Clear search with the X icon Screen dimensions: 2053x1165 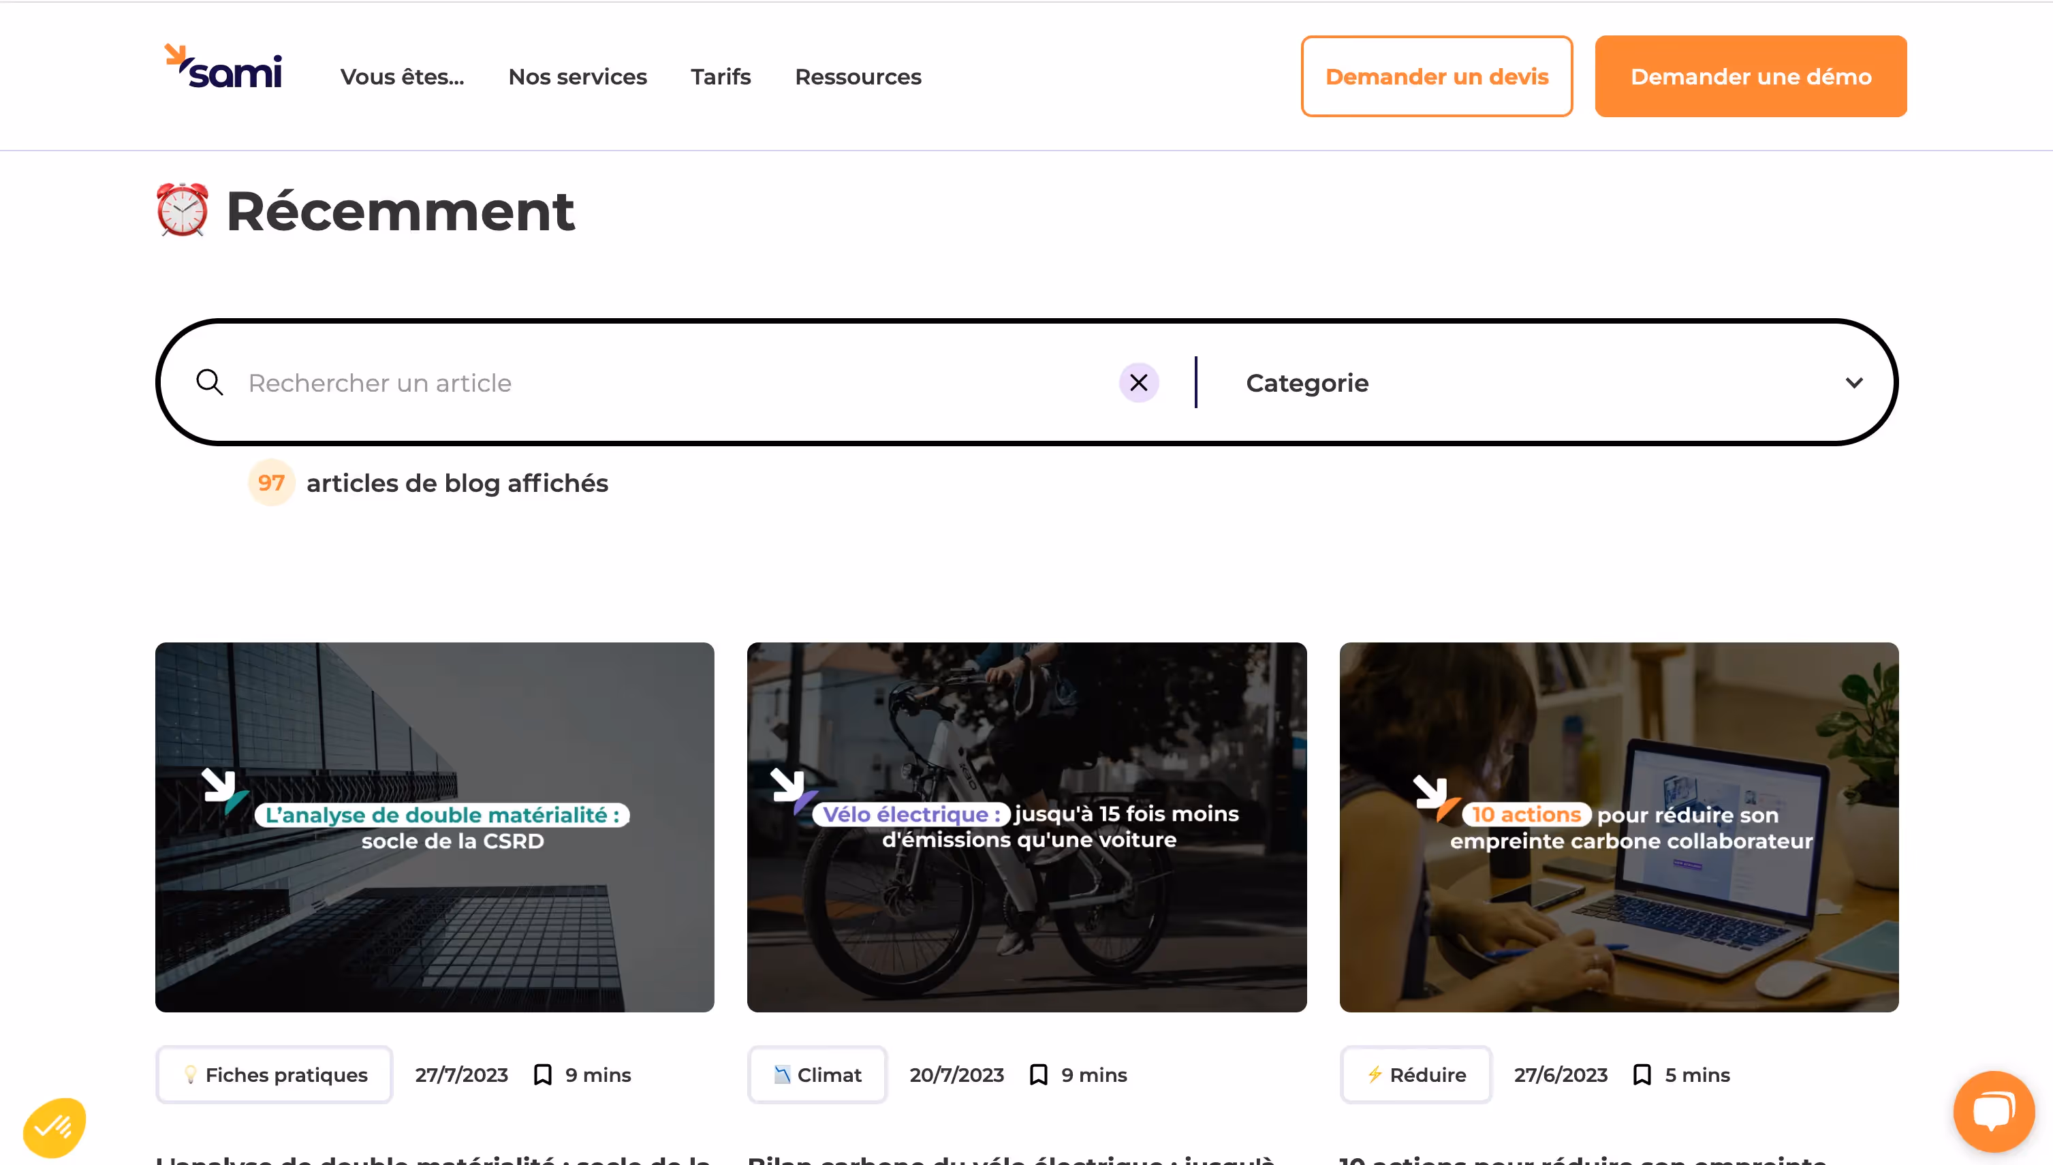pyautogui.click(x=1138, y=382)
